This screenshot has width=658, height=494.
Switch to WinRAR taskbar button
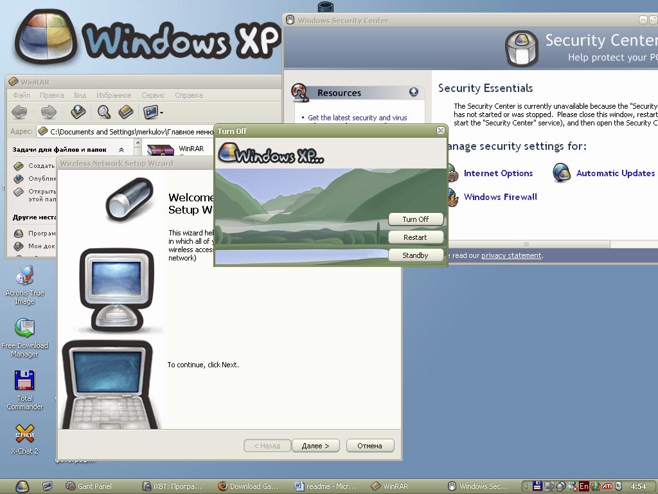[x=390, y=486]
